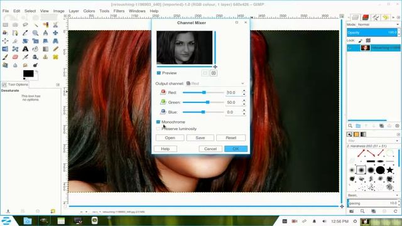Select the Zoom magnifier tool

click(35, 33)
